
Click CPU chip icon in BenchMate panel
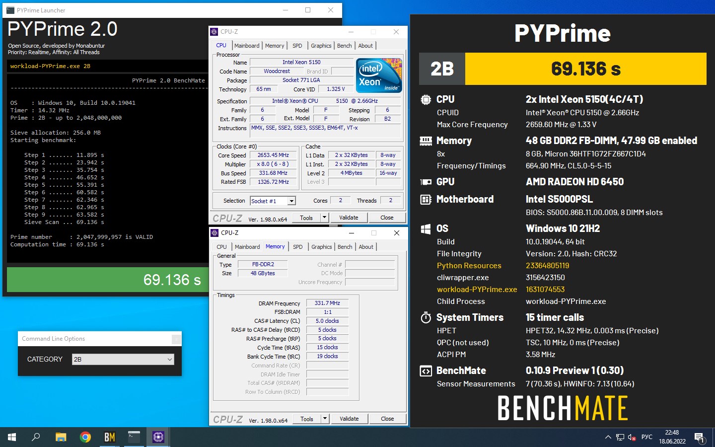(x=426, y=99)
